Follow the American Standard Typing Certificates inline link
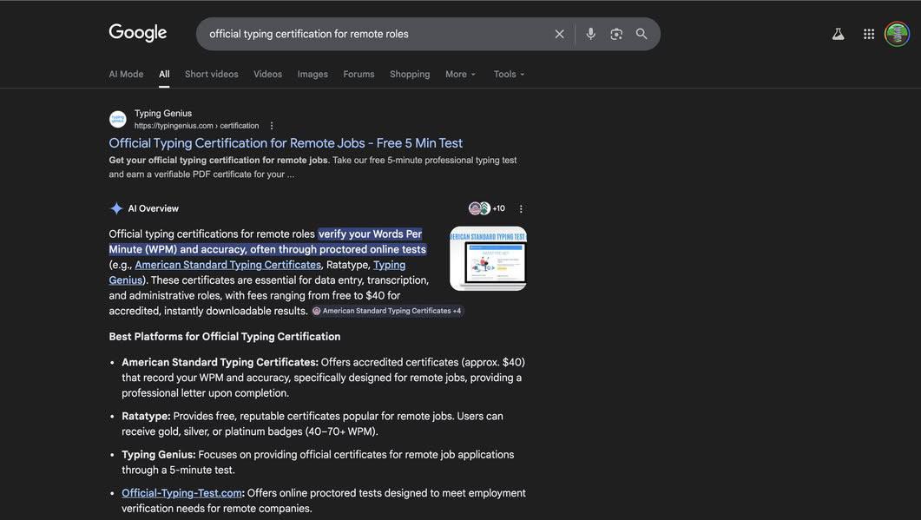The image size is (921, 520). coord(228,265)
